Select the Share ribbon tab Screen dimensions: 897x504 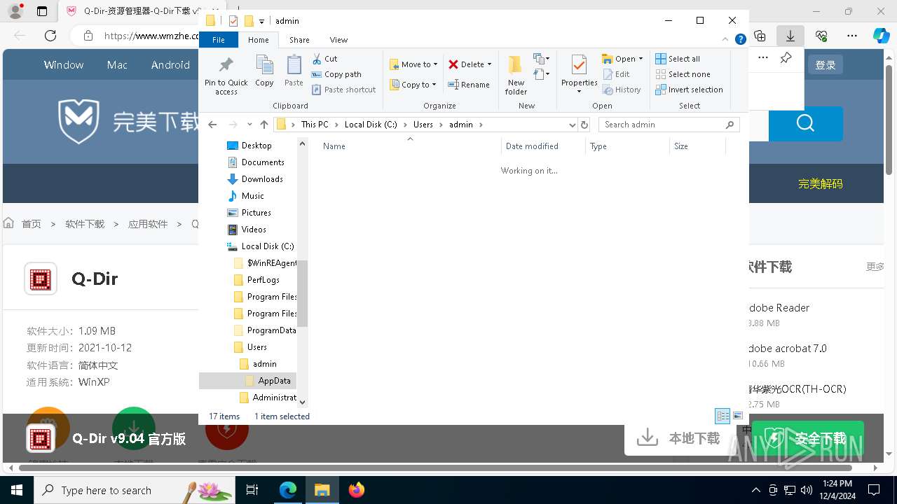click(299, 40)
